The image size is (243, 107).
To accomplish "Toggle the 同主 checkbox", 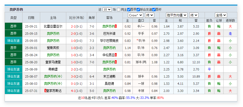I will [119, 9].
